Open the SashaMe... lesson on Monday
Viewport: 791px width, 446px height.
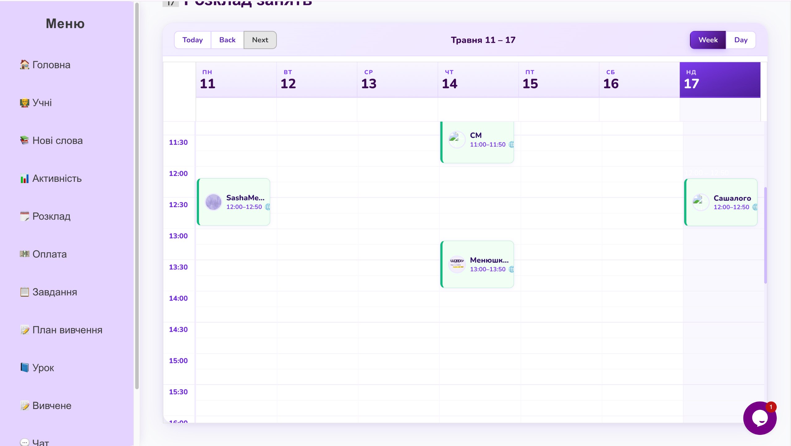234,202
